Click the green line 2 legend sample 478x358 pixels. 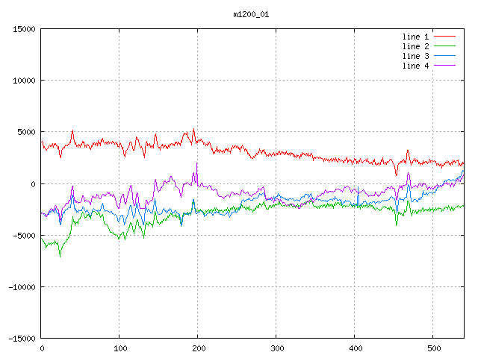[445, 46]
